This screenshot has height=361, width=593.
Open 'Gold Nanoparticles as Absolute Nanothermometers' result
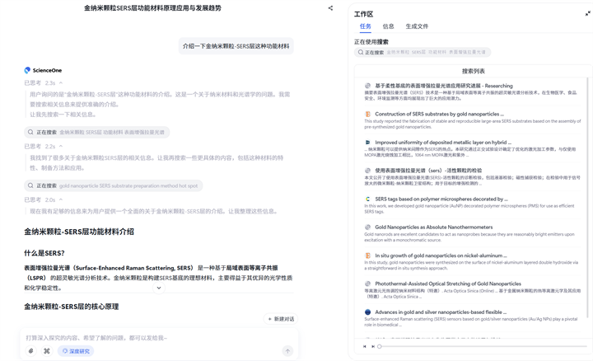434,227
